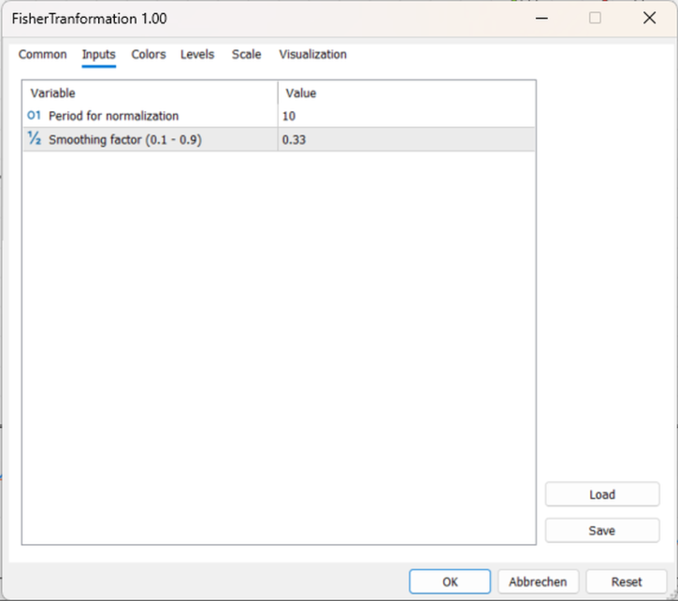Confirm the dialog with OK
The width and height of the screenshot is (678, 601).
[x=450, y=581]
